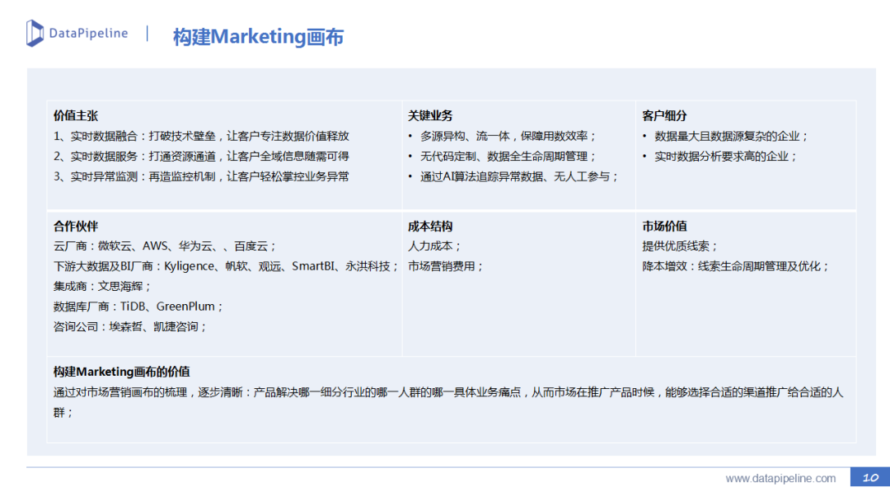
Task: Click the 数据库厂商 TiDB GreenPlum line
Action: [x=138, y=307]
